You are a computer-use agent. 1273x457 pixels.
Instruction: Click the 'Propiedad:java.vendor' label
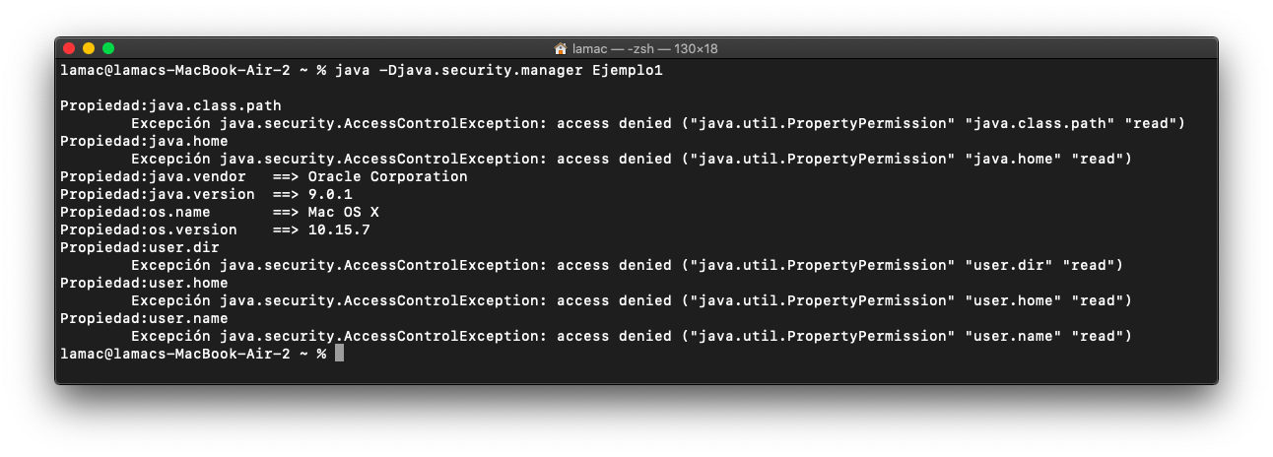(153, 176)
